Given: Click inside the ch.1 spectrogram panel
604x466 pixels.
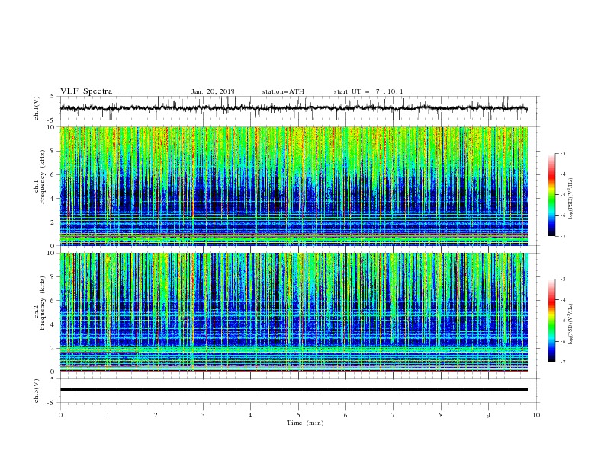Looking at the screenshot, I should [x=294, y=186].
